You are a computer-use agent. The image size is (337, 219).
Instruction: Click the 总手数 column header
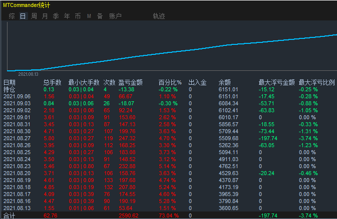pos(53,82)
